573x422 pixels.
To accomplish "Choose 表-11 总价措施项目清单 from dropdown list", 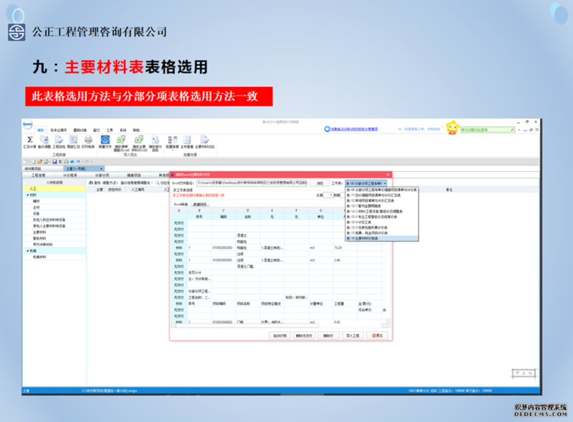I will [x=382, y=195].
